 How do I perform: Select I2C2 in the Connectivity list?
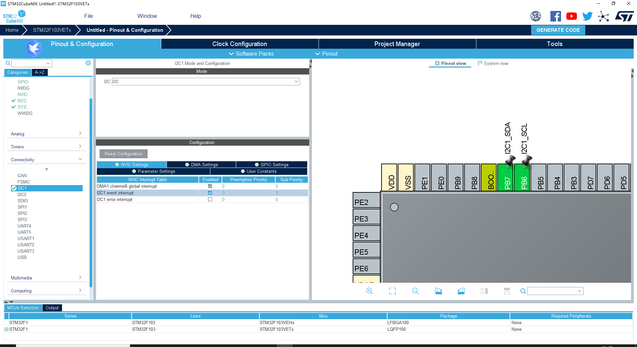click(22, 194)
